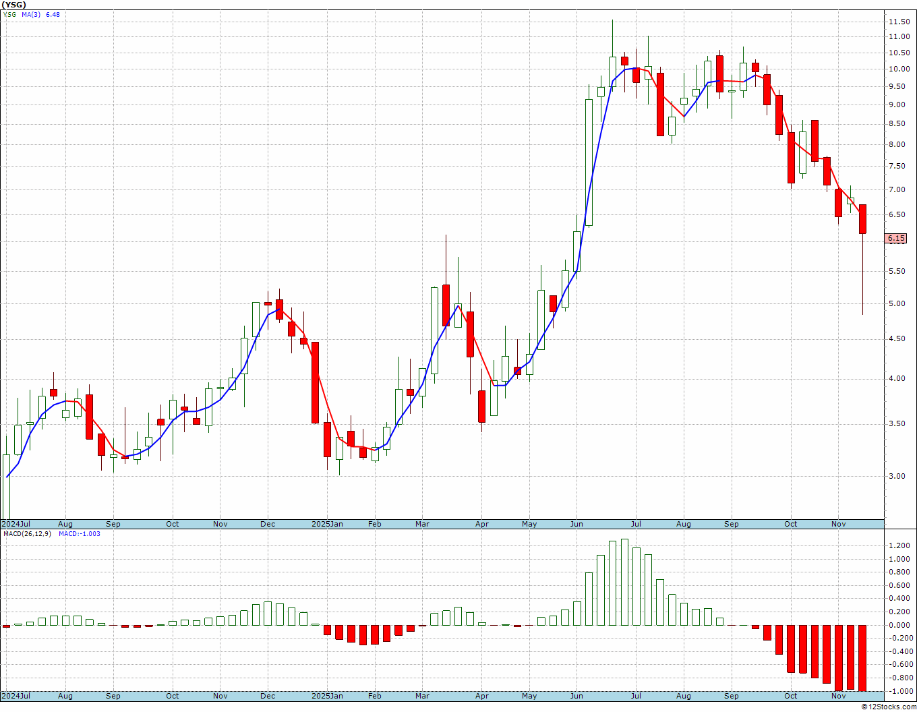Click the 7.00 price axis label
The width and height of the screenshot is (917, 712).
pos(897,189)
